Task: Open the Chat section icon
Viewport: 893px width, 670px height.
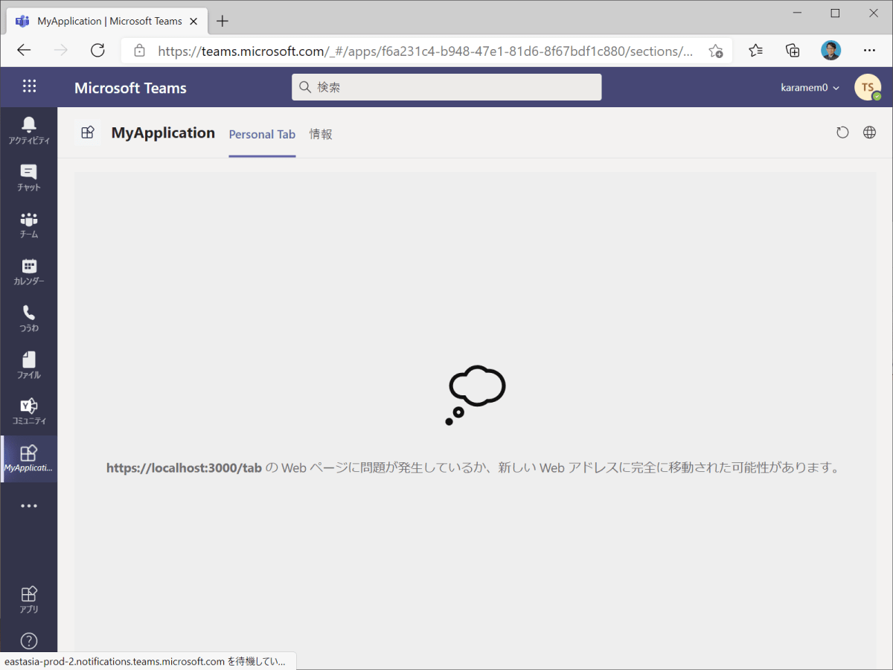Action: pyautogui.click(x=29, y=177)
